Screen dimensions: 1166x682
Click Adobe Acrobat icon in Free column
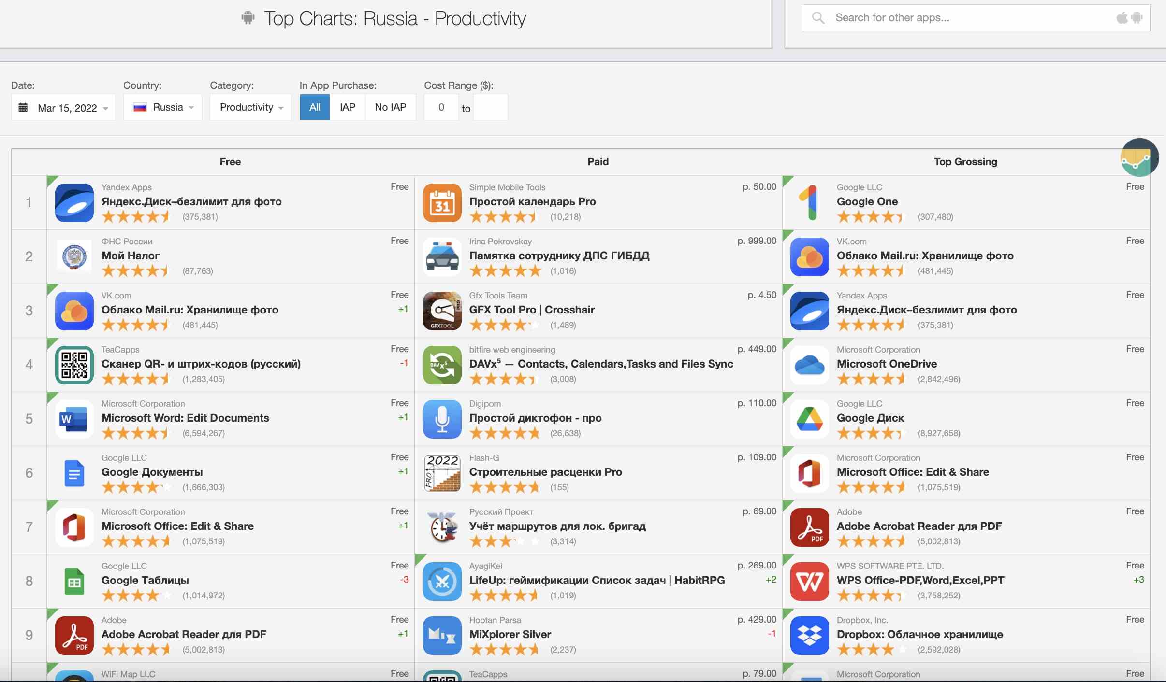pyautogui.click(x=74, y=635)
